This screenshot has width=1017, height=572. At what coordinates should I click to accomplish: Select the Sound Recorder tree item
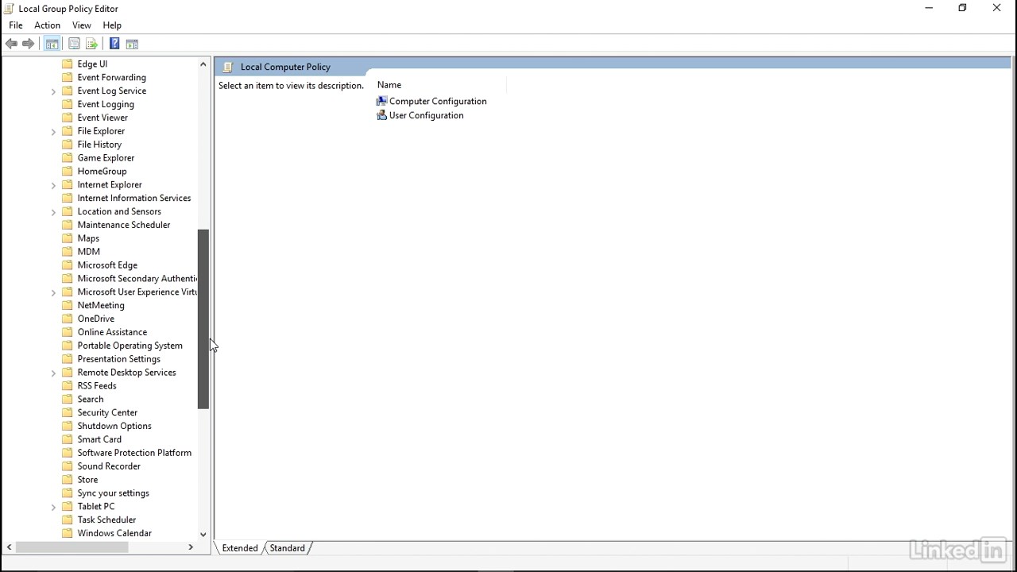109,466
